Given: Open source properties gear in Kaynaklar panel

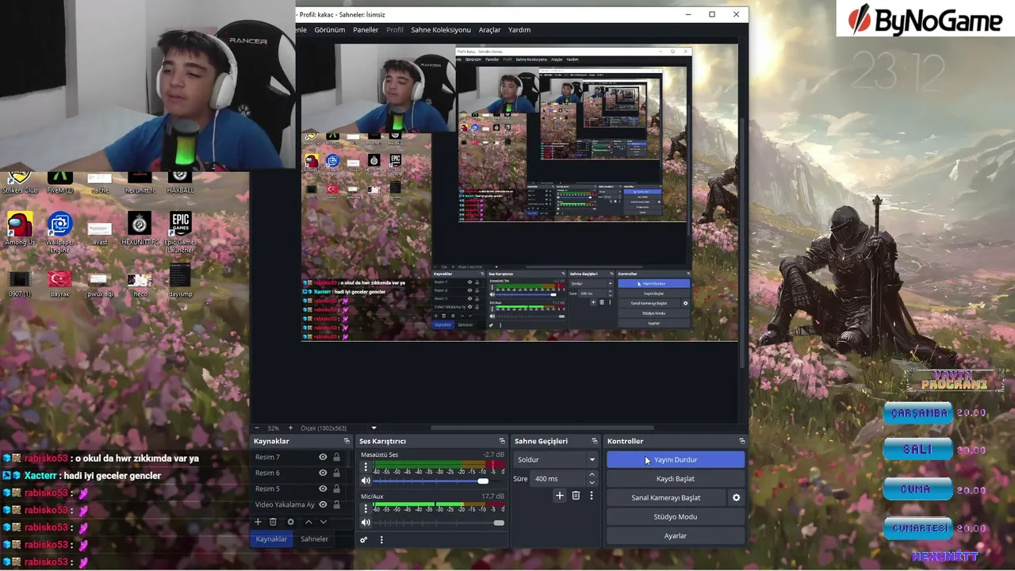Looking at the screenshot, I should [290, 522].
